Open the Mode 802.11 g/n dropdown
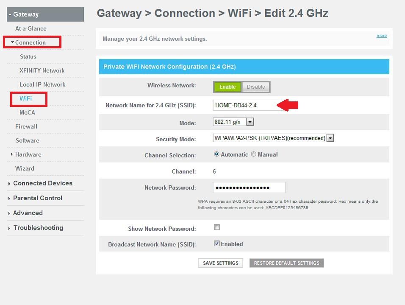This screenshot has height=305, width=405. click(x=250, y=122)
